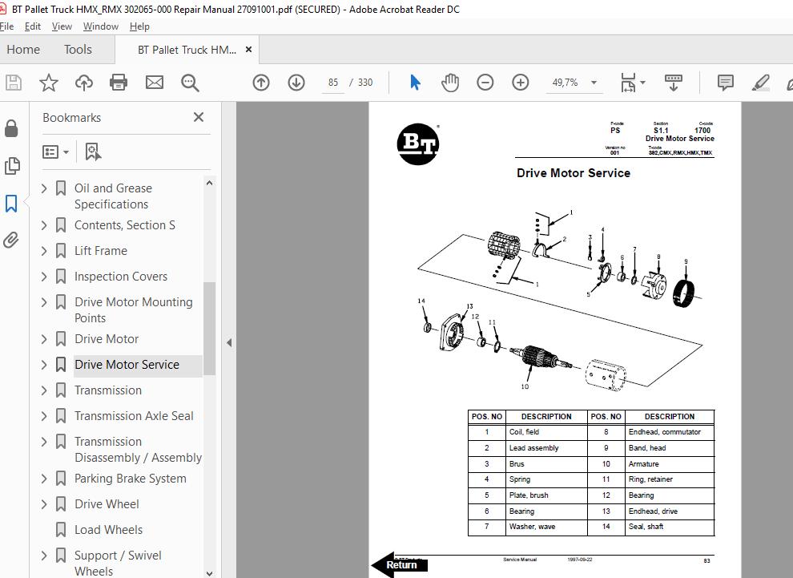This screenshot has height=578, width=793.
Task: Print the document with printer icon
Action: click(x=119, y=83)
